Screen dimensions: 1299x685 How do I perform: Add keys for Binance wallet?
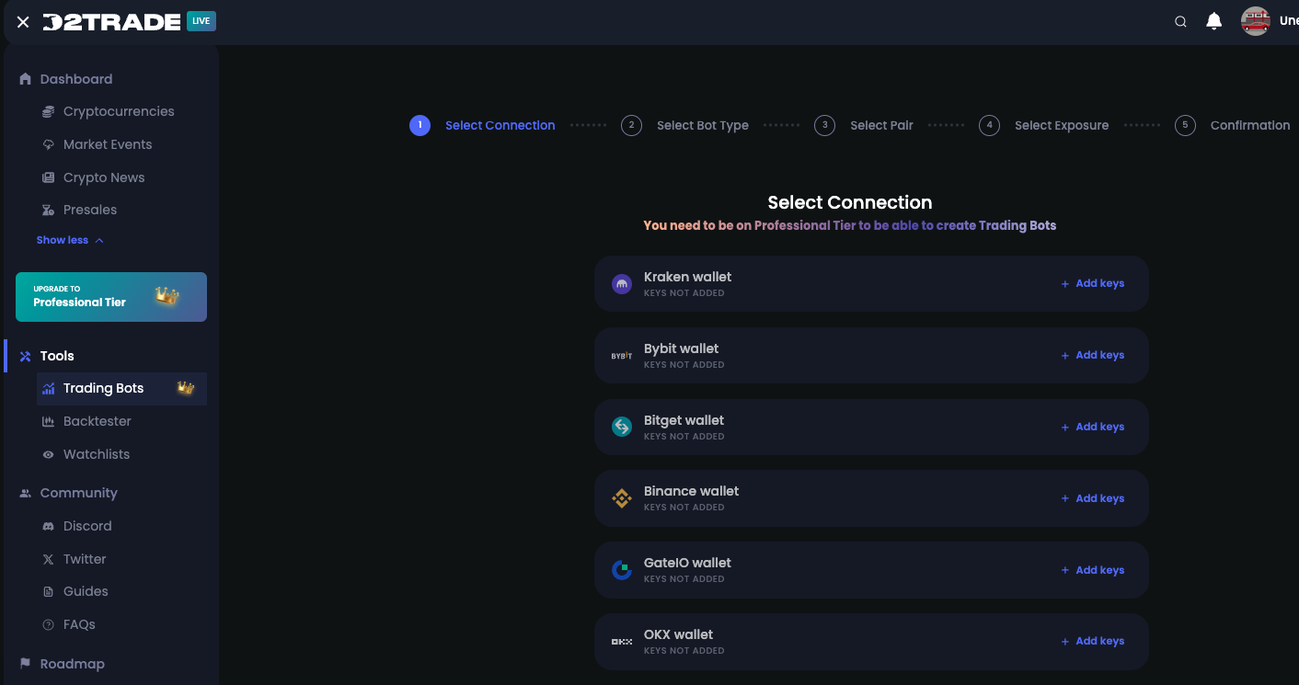pyautogui.click(x=1092, y=498)
